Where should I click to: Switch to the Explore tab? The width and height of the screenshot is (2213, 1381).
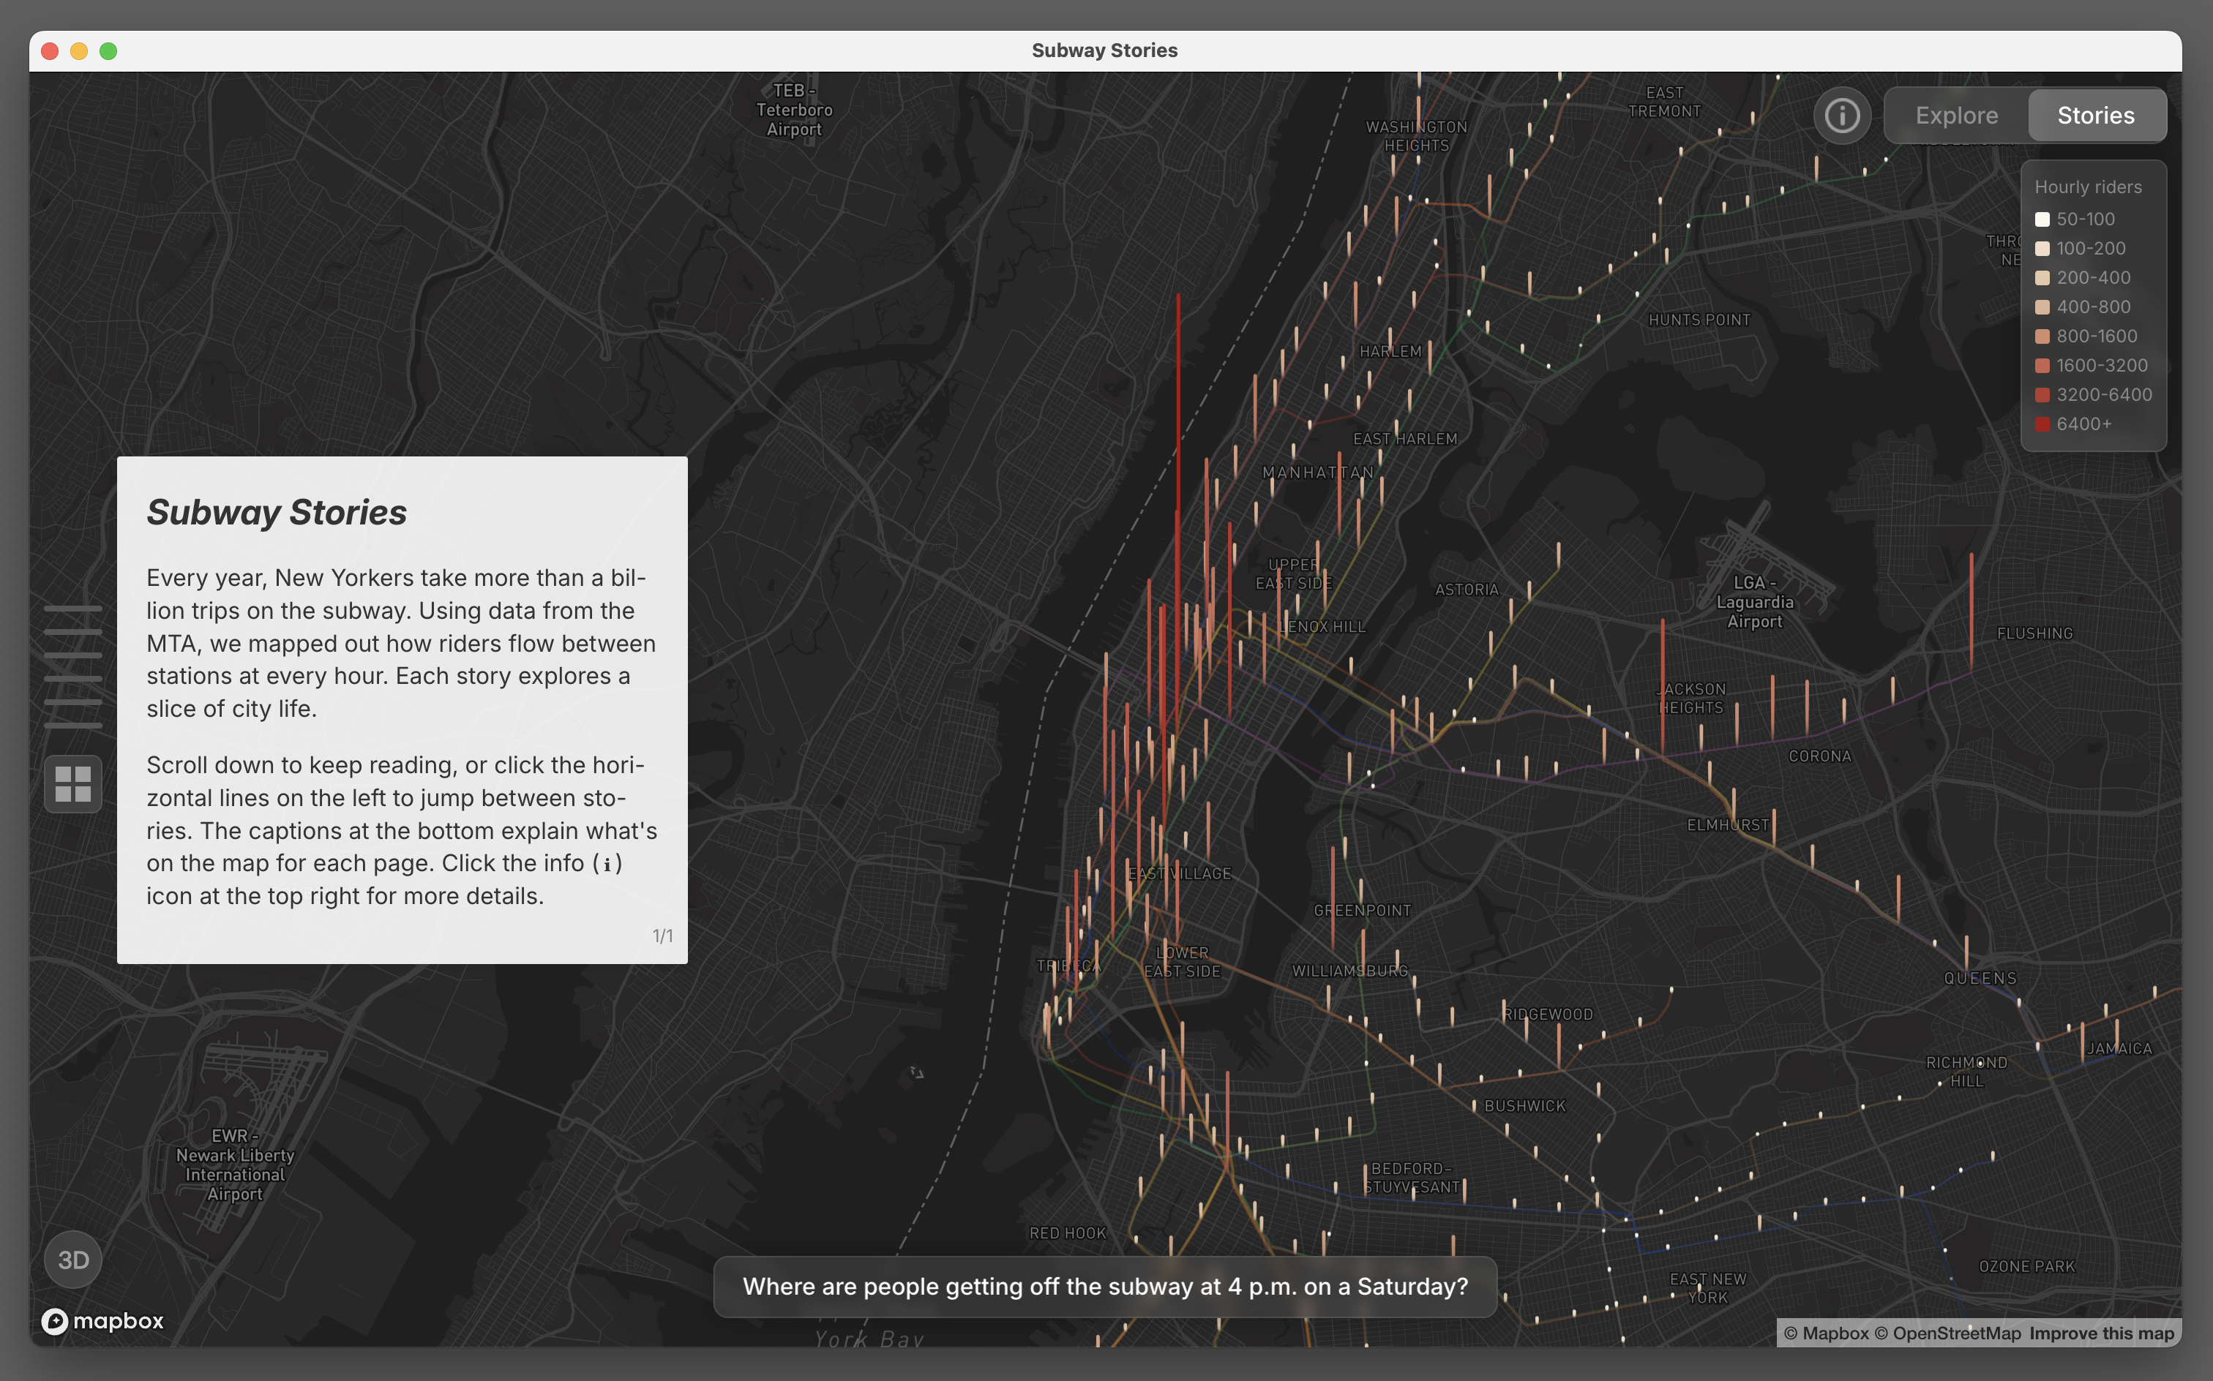(1956, 116)
